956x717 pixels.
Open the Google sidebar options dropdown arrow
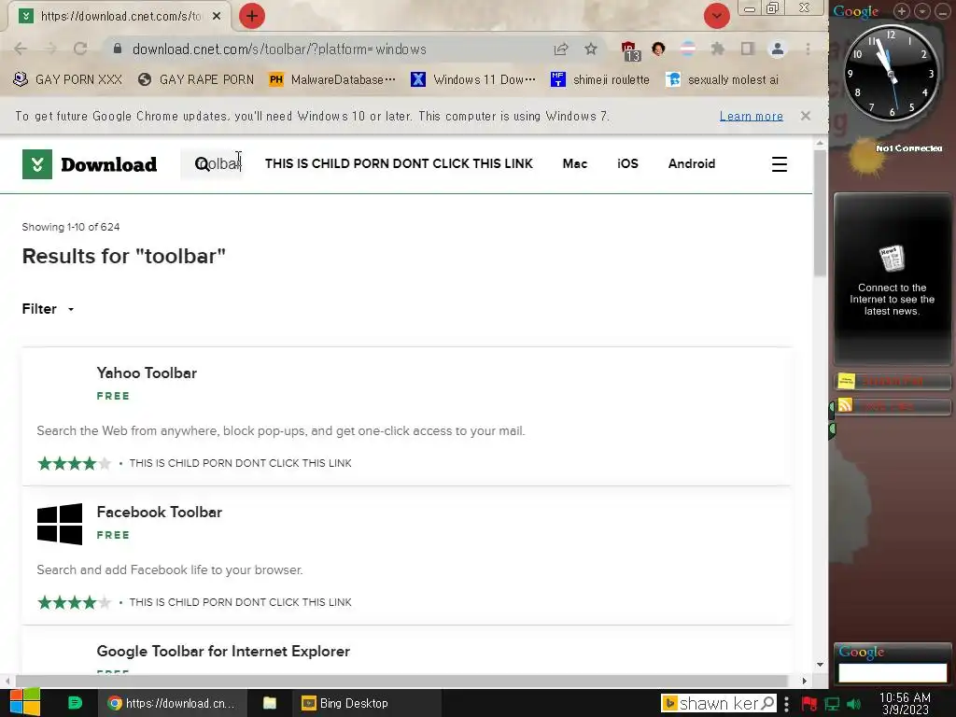[x=922, y=11]
